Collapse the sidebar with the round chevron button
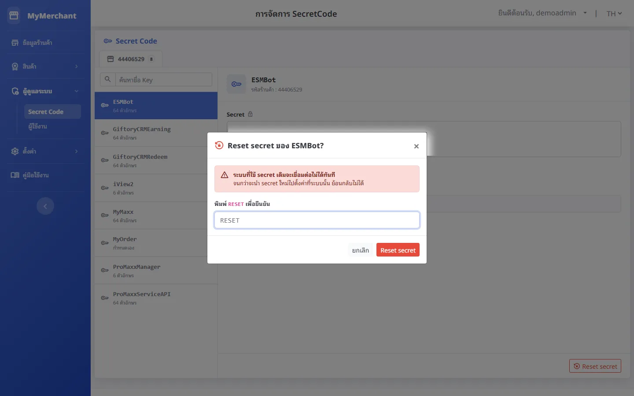The image size is (634, 396). point(45,206)
